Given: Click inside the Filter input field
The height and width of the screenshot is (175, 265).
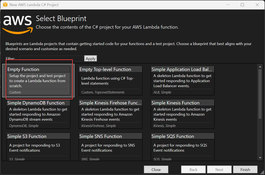Looking at the screenshot, I should coord(51,59).
